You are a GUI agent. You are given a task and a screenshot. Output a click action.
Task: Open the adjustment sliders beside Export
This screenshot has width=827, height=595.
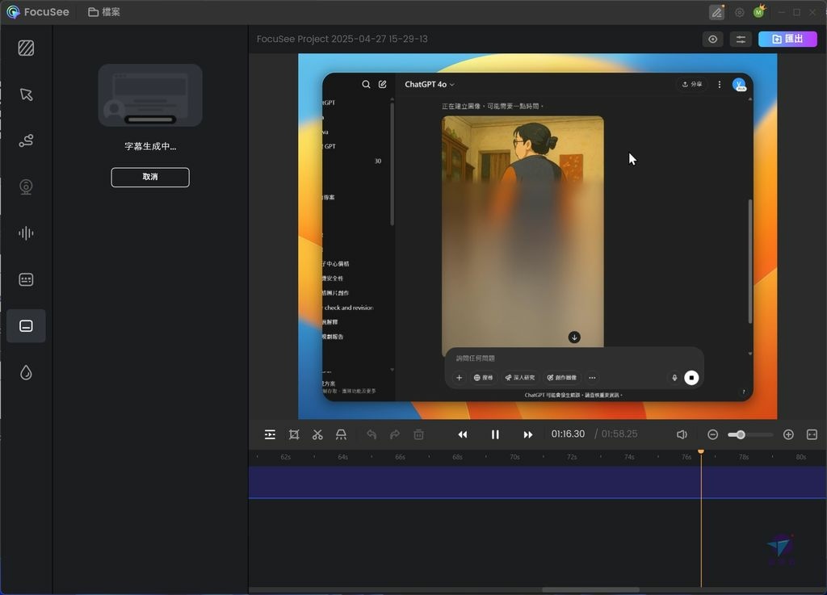741,39
